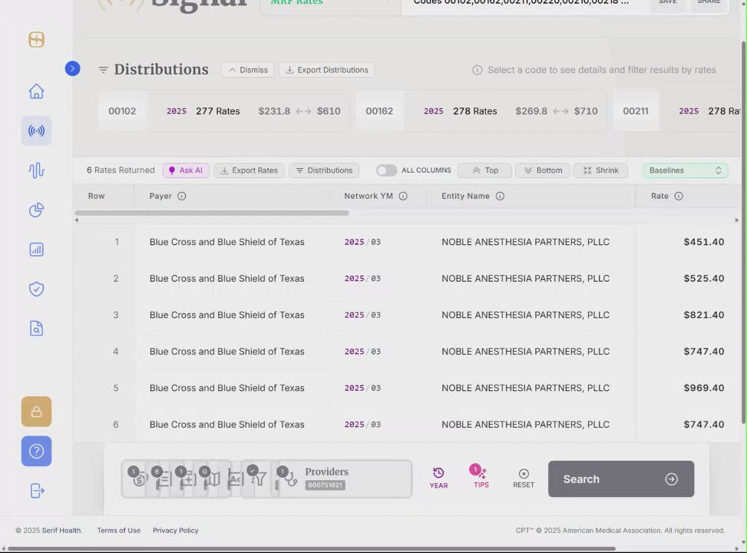The height and width of the screenshot is (553, 747).
Task: Click Export Rates button
Action: coord(249,171)
